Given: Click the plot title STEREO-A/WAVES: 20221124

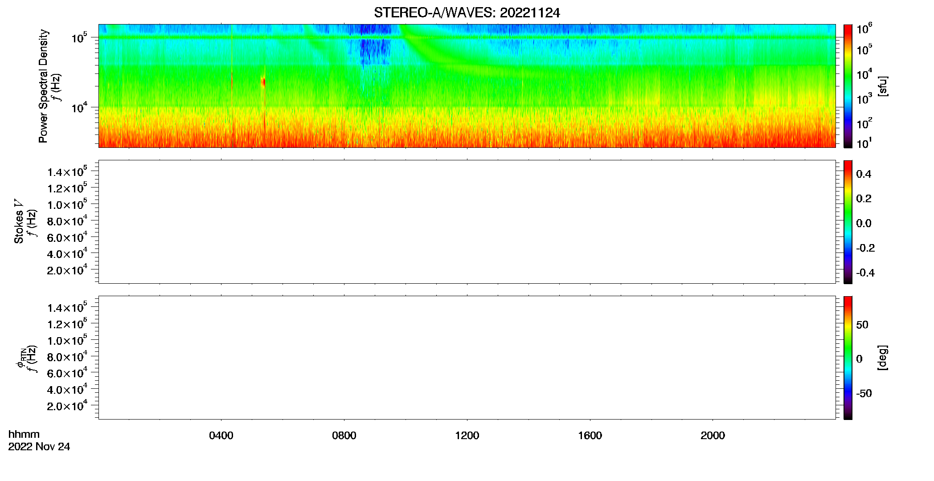Looking at the screenshot, I should pos(467,13).
